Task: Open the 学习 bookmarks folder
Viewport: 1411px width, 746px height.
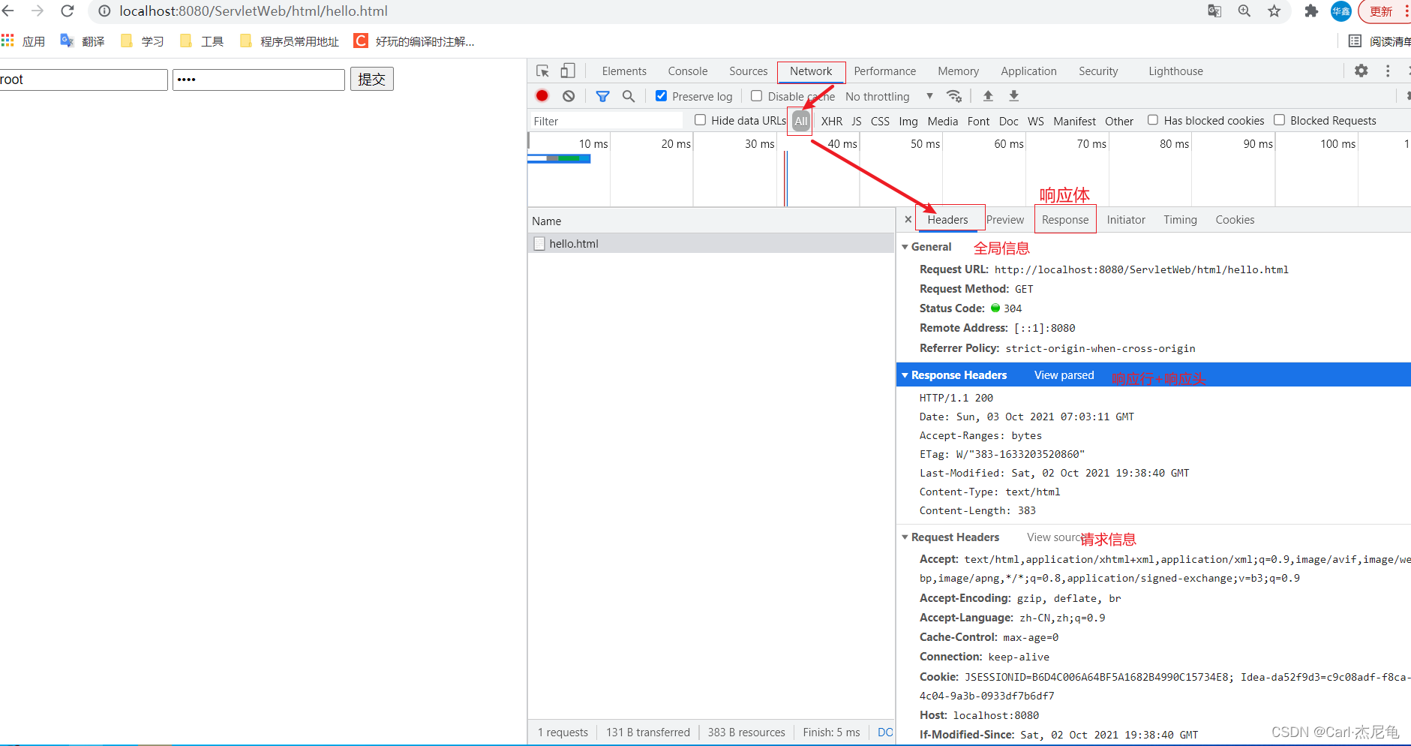Action: pos(142,41)
